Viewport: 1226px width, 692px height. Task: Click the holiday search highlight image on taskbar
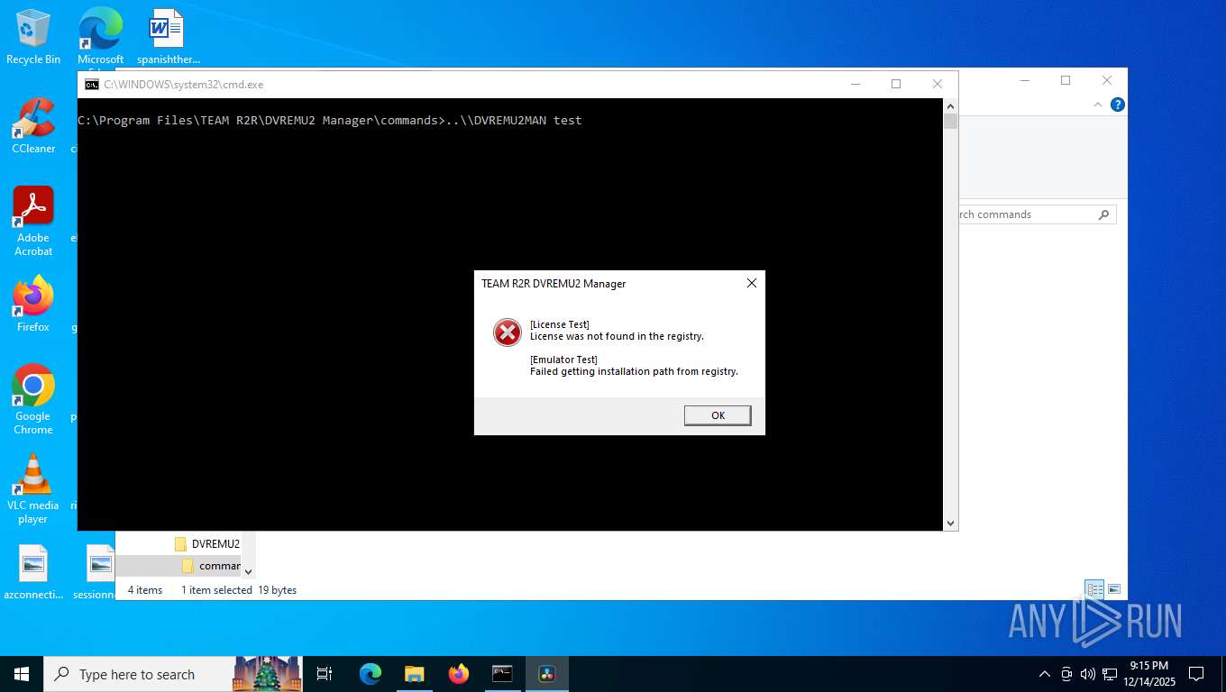pos(267,674)
